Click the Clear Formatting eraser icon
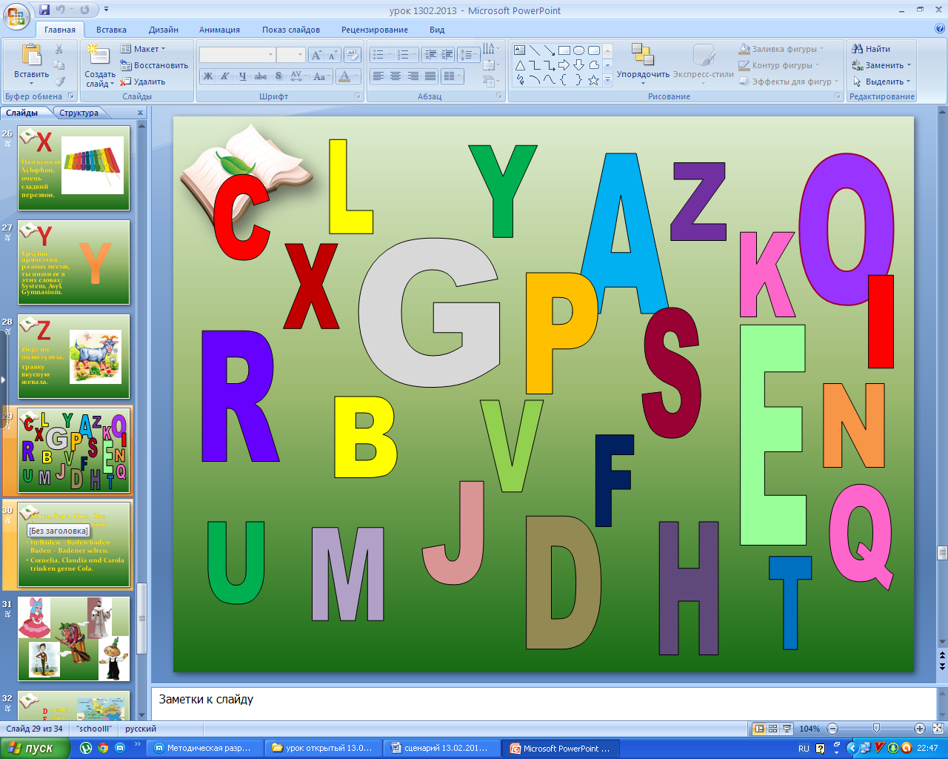 353,55
